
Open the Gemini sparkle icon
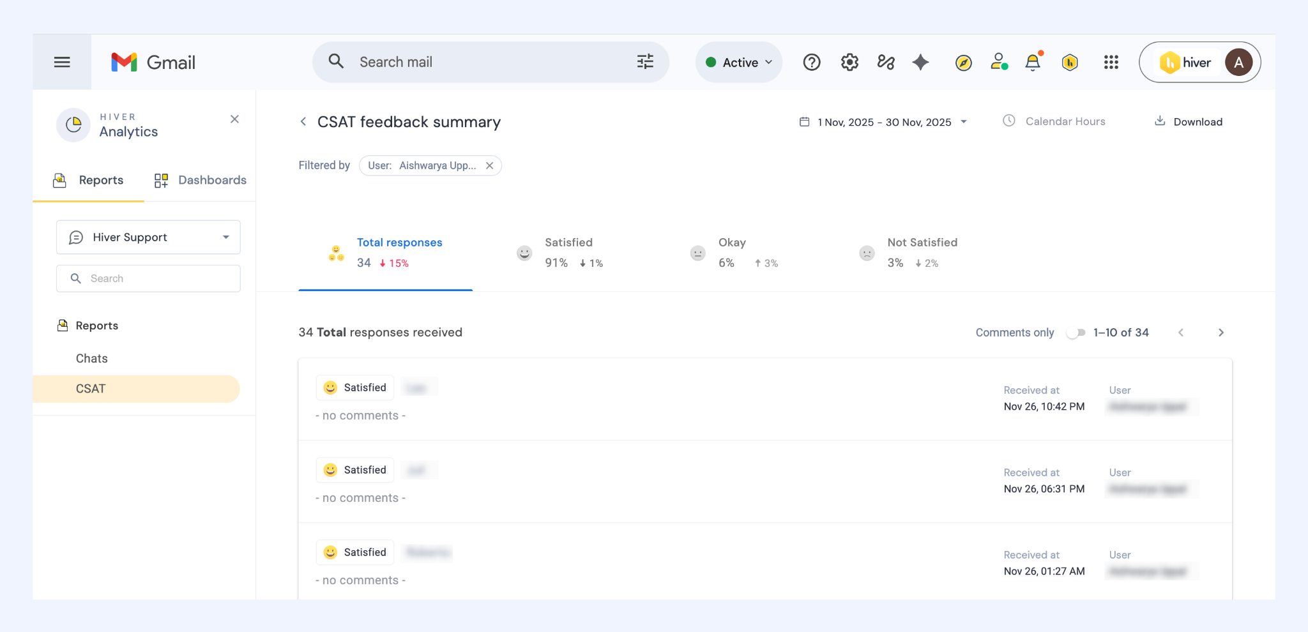[920, 62]
